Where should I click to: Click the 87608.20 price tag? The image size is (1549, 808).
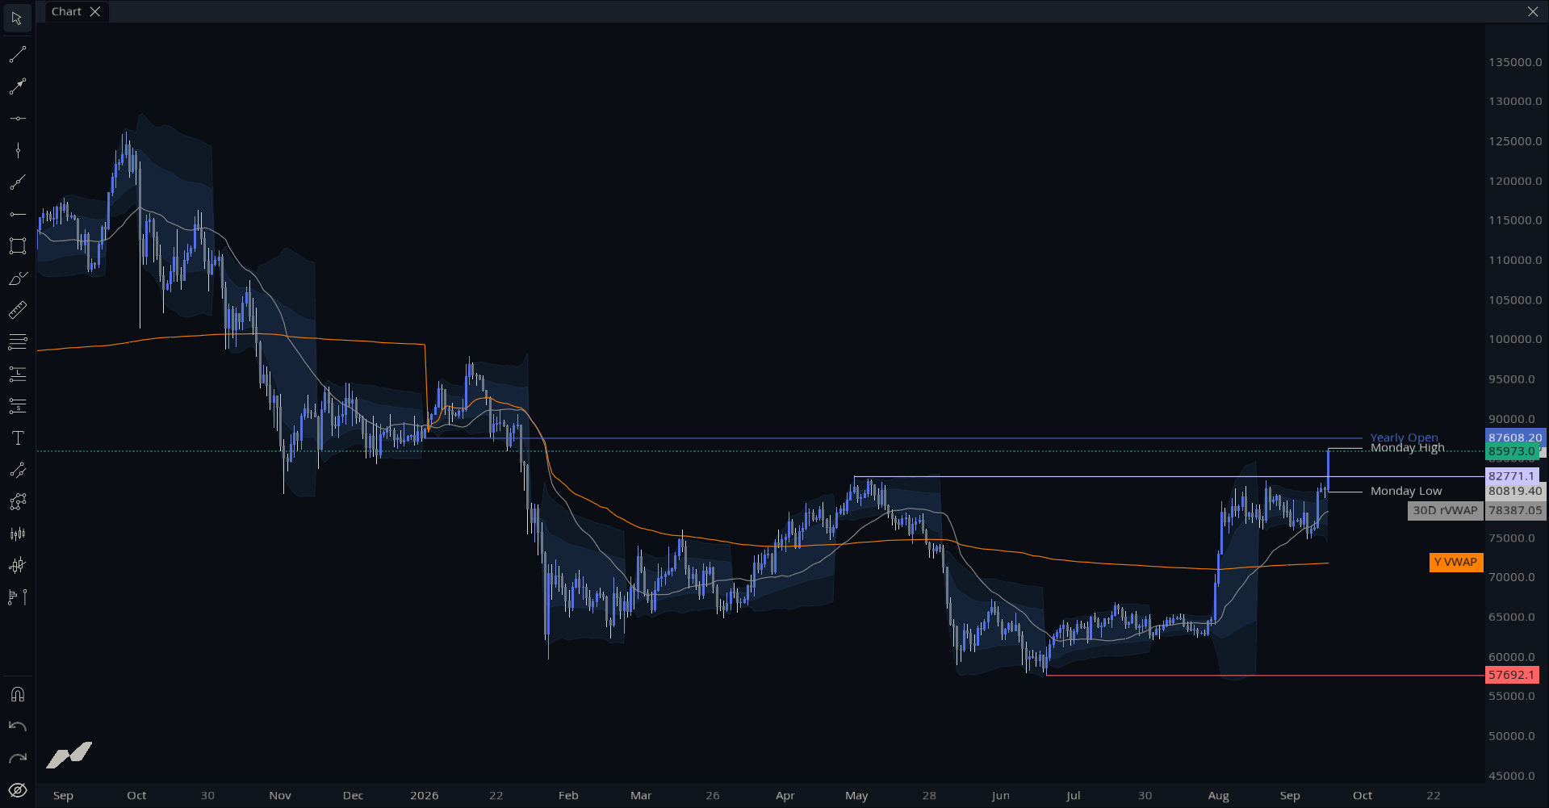[1515, 437]
